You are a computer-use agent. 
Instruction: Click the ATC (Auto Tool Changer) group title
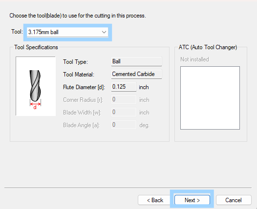[x=208, y=47]
